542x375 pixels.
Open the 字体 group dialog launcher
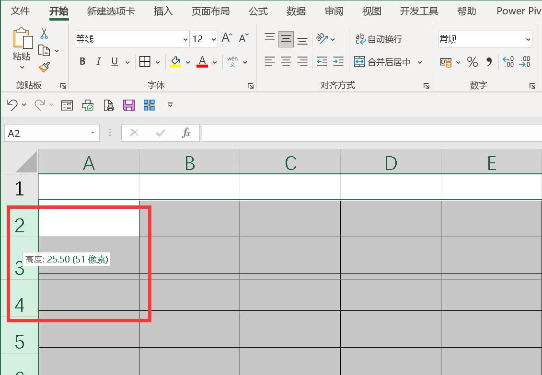pyautogui.click(x=250, y=85)
